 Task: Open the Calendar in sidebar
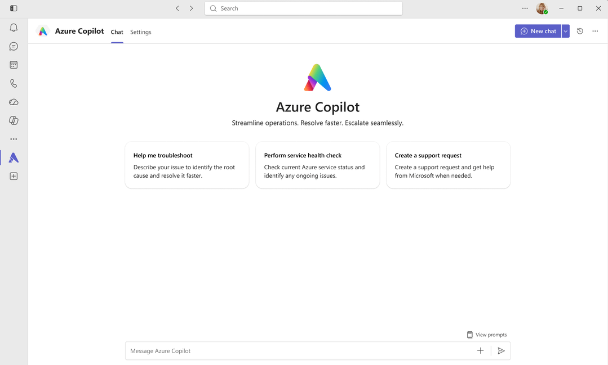[14, 65]
